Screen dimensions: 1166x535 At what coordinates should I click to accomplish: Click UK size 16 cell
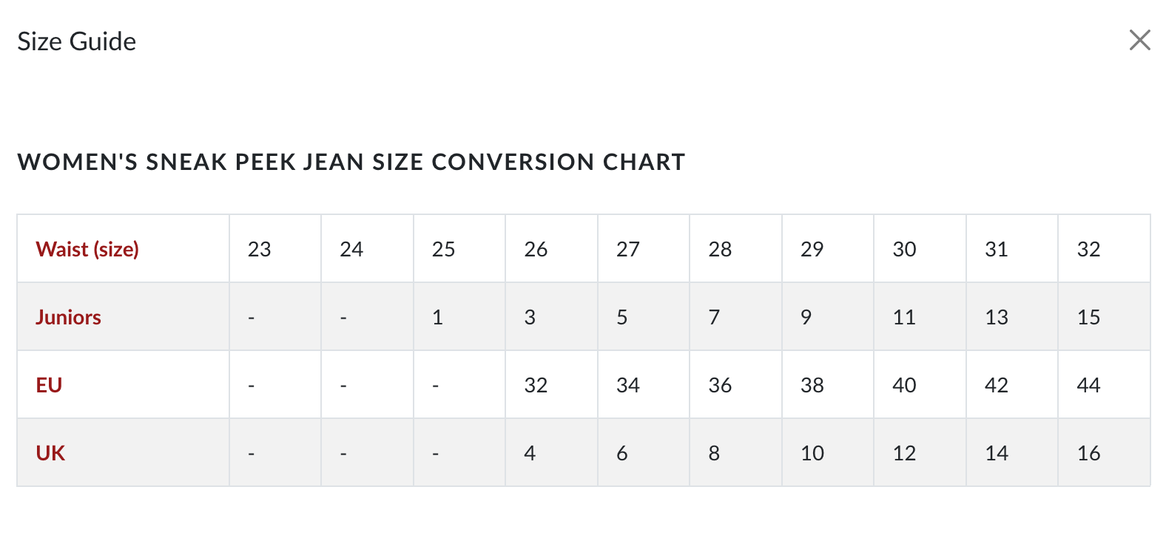(x=1104, y=453)
